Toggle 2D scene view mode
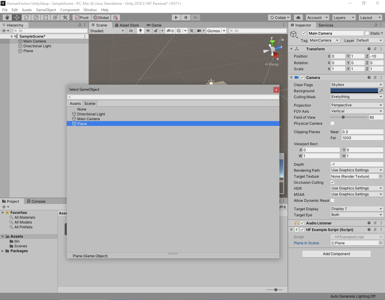Image resolution: width=385 pixels, height=300 pixels. coord(131,31)
